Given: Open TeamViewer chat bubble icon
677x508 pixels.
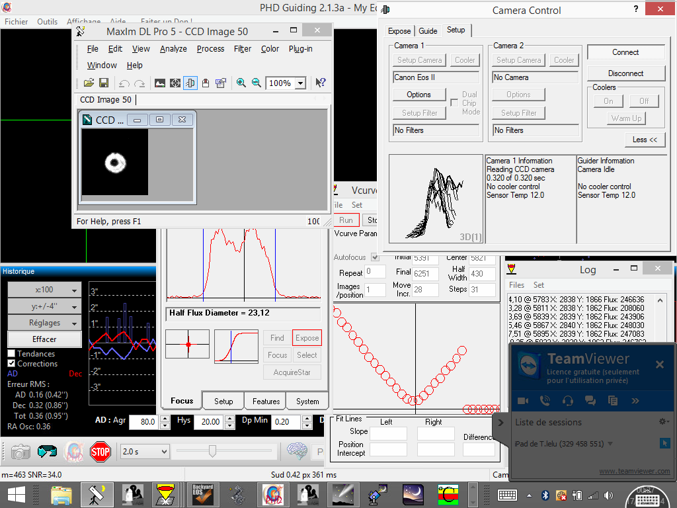Looking at the screenshot, I should [590, 400].
